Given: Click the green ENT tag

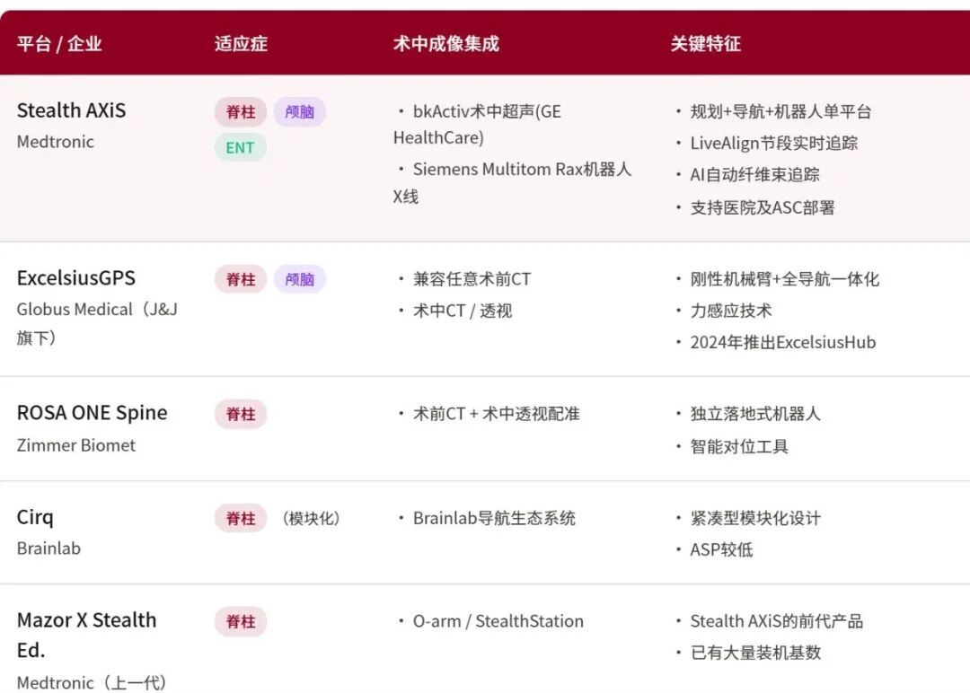Looking at the screenshot, I should 240,147.
